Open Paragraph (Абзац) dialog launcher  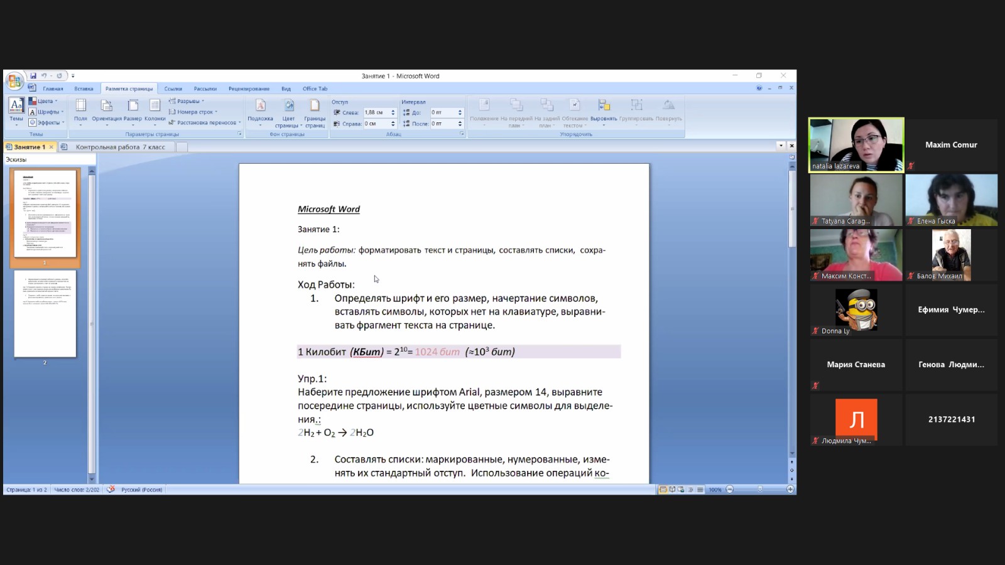click(x=462, y=134)
